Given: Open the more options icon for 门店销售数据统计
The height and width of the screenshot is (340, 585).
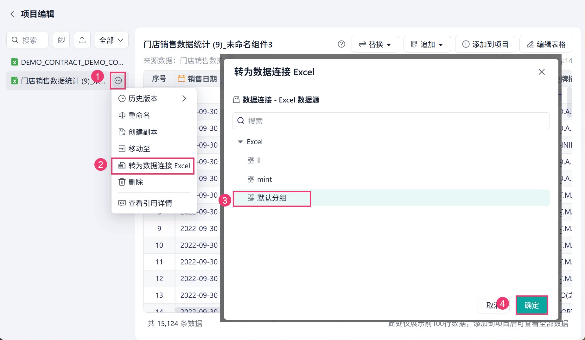Looking at the screenshot, I should (x=118, y=81).
